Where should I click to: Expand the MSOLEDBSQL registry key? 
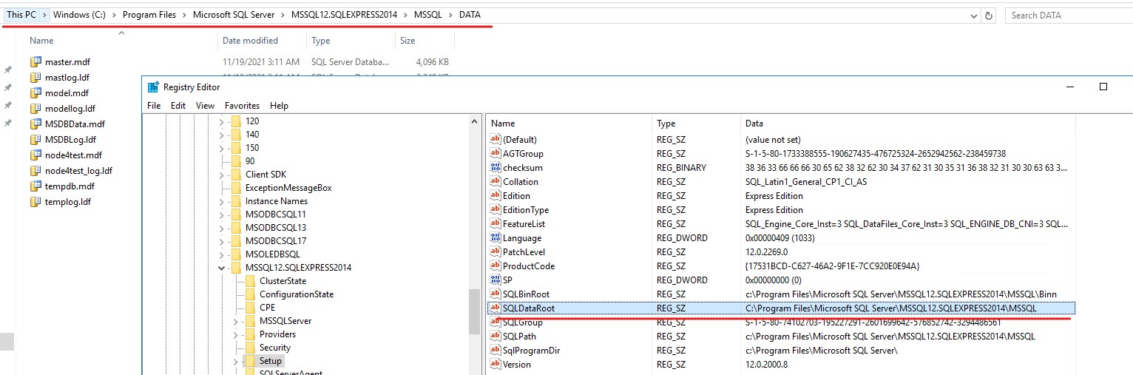pos(221,254)
